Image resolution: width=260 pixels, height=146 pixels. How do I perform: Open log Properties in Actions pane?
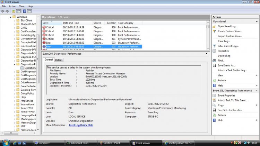[223, 51]
